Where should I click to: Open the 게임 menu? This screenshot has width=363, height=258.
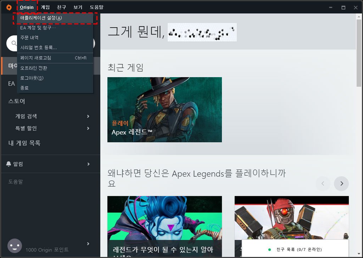tap(45, 7)
